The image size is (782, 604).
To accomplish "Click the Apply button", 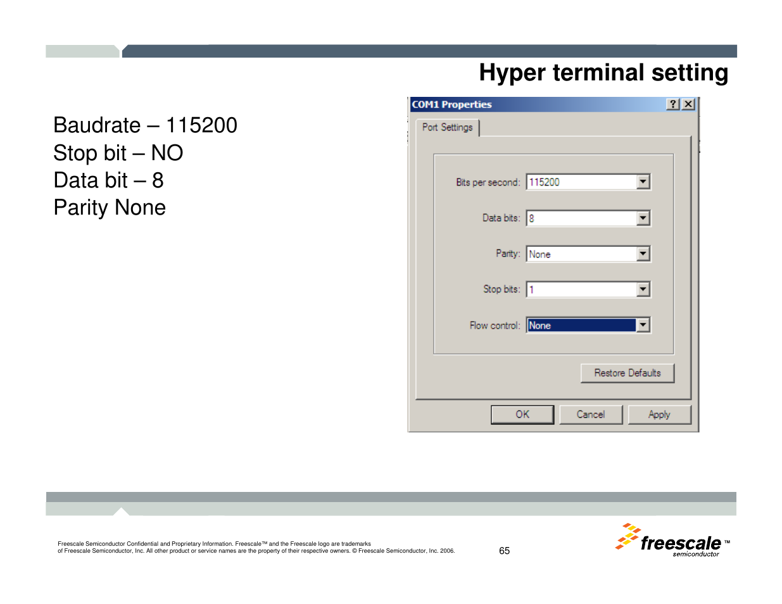I will point(659,415).
